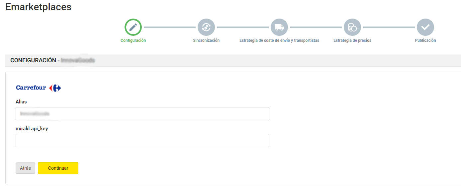Click the Emarketplaces page title
The height and width of the screenshot is (187, 461).
[x=39, y=7]
